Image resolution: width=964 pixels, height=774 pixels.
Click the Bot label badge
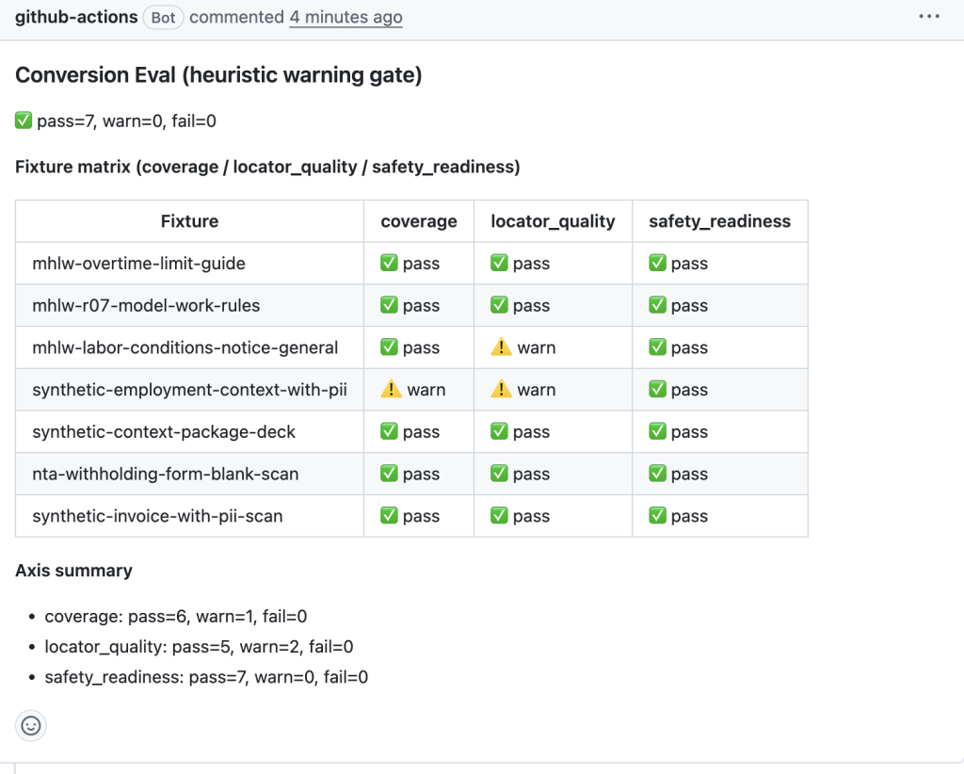(163, 17)
